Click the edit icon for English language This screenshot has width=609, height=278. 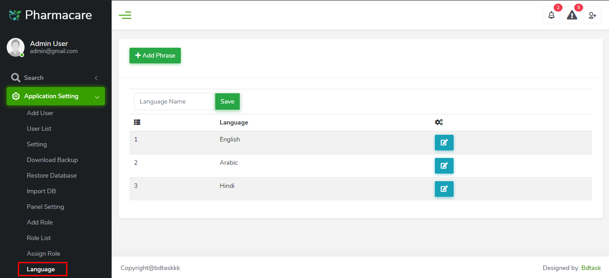pos(444,142)
